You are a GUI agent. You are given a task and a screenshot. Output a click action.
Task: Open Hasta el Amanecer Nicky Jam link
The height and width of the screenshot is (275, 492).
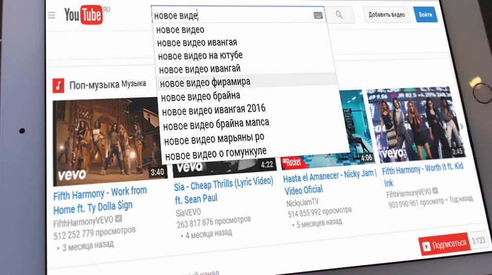coord(330,182)
